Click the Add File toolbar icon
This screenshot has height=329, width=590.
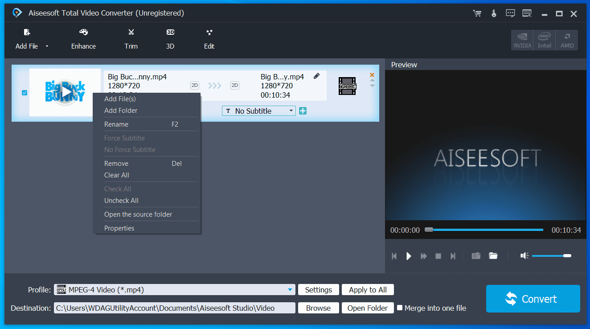click(x=27, y=32)
